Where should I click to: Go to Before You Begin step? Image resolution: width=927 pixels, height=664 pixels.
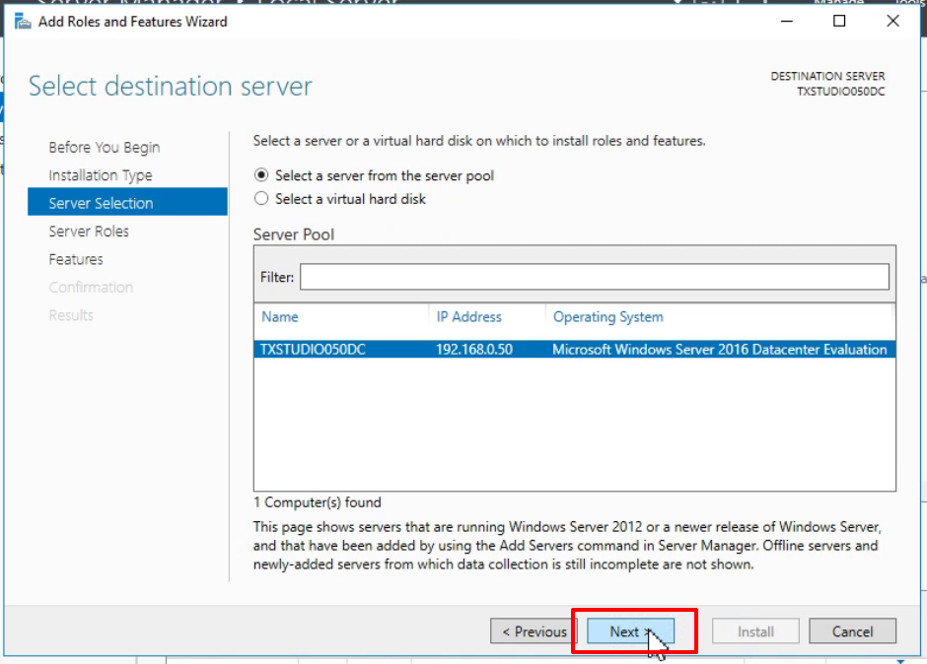(105, 147)
